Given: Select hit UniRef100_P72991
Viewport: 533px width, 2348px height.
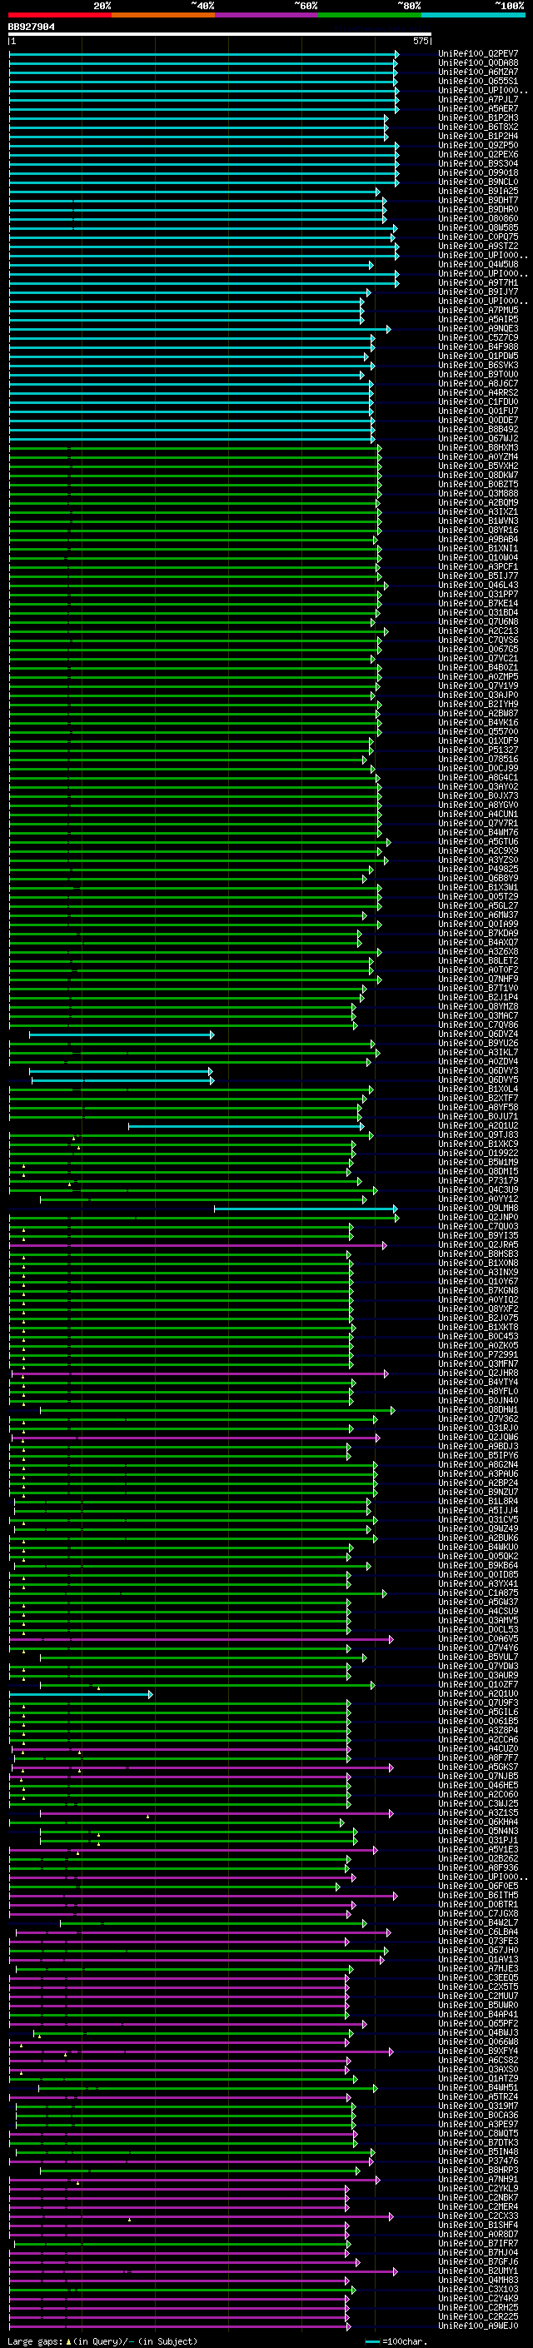Looking at the screenshot, I should click(x=477, y=1354).
